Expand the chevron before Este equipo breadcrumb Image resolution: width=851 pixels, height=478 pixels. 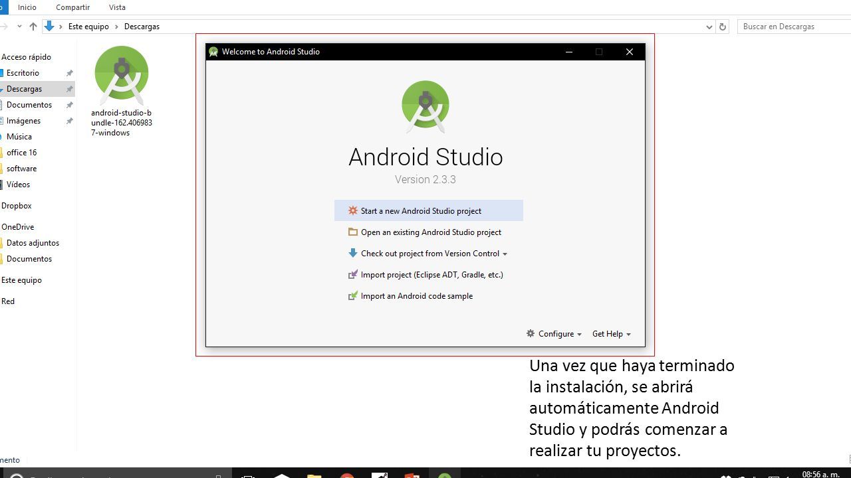pyautogui.click(x=61, y=27)
